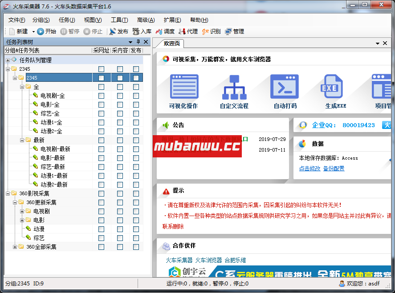Open the 文件(F) menu
The height and width of the screenshot is (293, 395).
tap(16, 20)
